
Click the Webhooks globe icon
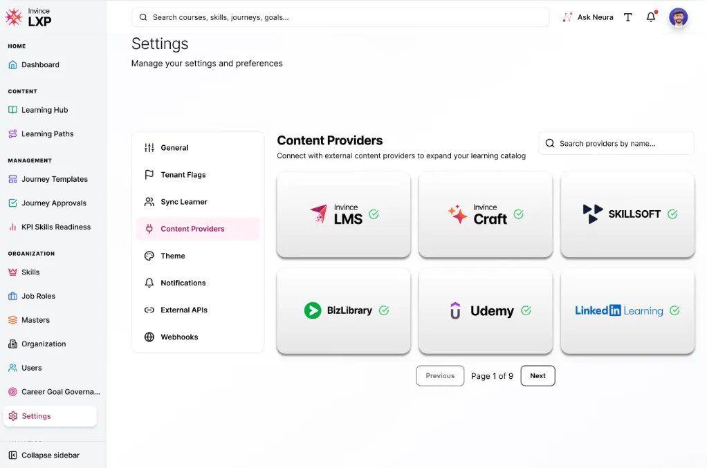[149, 337]
